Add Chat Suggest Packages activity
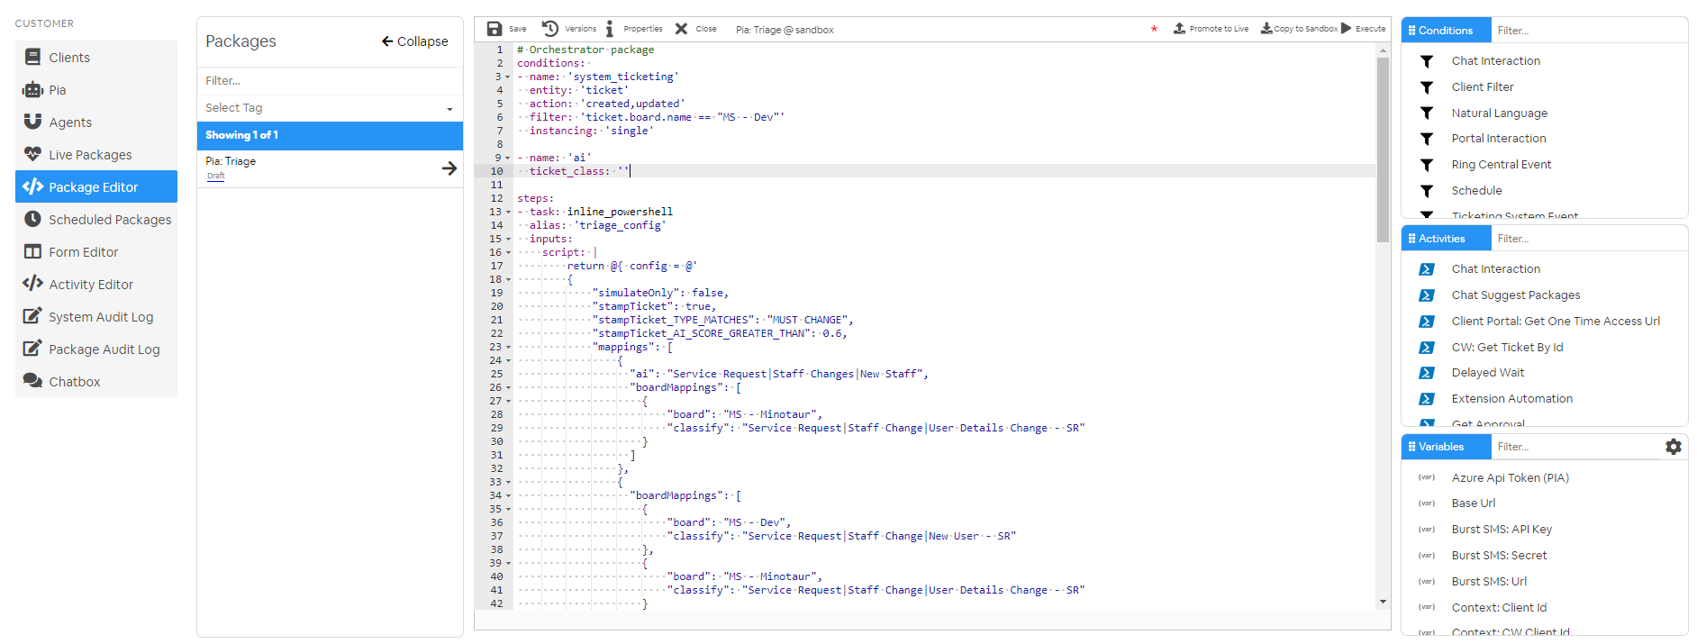This screenshot has width=1697, height=644. click(1515, 295)
